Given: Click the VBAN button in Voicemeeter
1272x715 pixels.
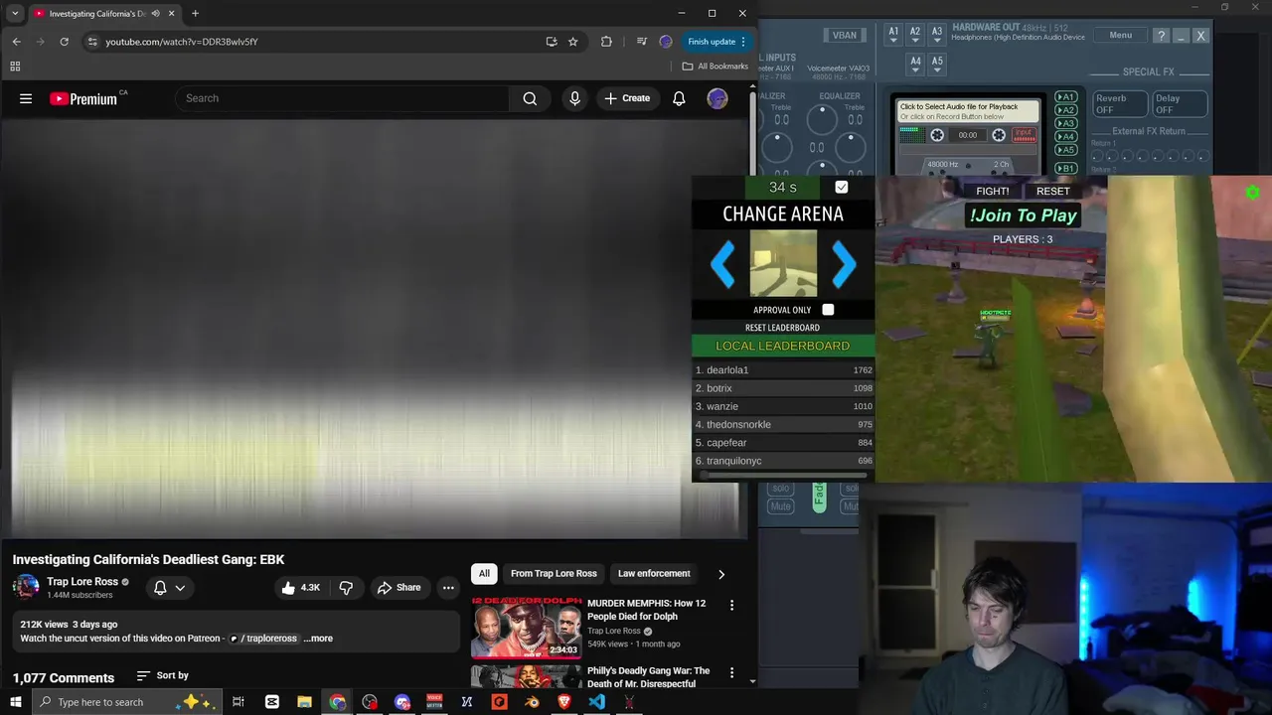Looking at the screenshot, I should pyautogui.click(x=844, y=35).
